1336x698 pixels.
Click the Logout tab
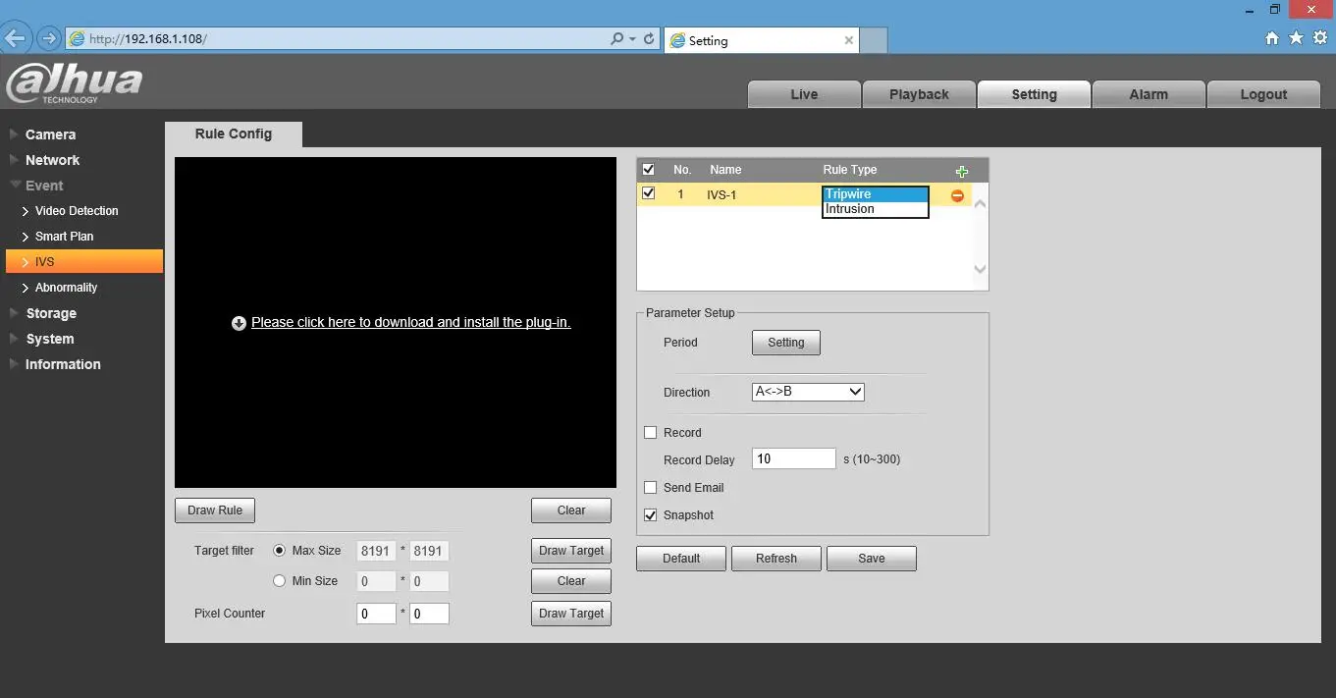pos(1263,94)
